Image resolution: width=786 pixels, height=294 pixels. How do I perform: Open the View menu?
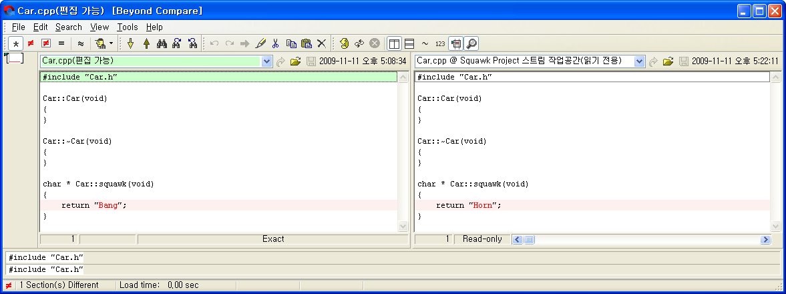(100, 27)
